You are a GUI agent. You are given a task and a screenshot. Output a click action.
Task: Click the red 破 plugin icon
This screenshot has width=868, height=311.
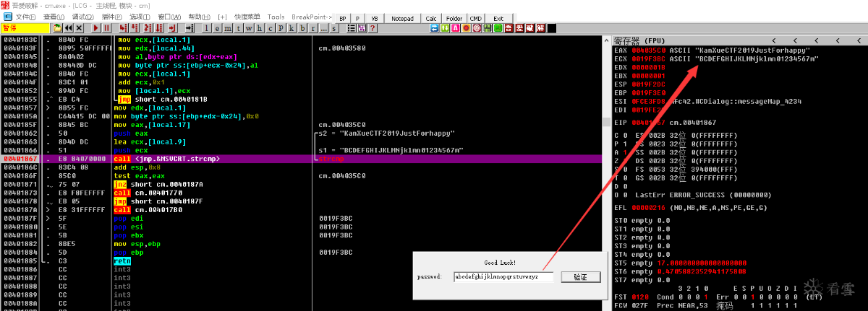tap(530, 28)
